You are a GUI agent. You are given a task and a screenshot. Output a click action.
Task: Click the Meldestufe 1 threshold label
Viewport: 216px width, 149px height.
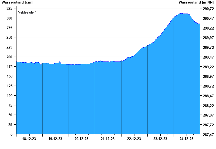point(27,12)
